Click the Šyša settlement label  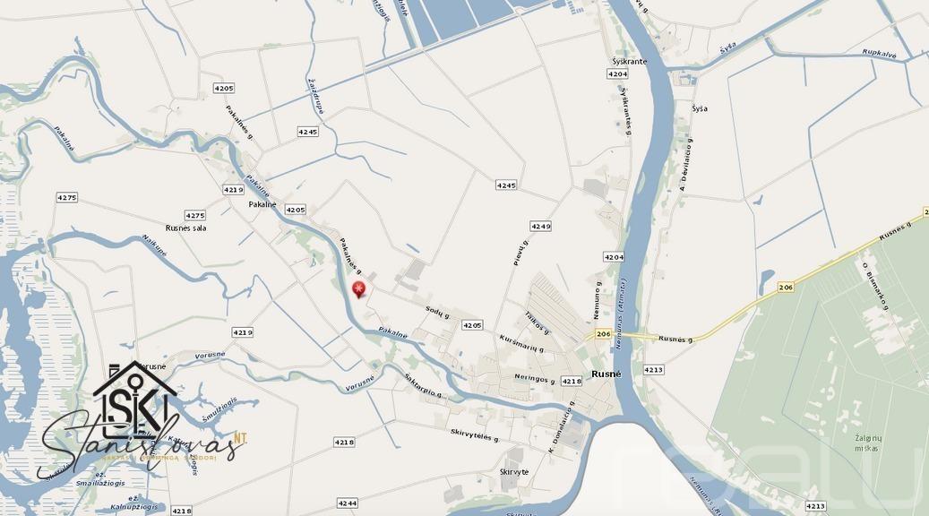699,109
